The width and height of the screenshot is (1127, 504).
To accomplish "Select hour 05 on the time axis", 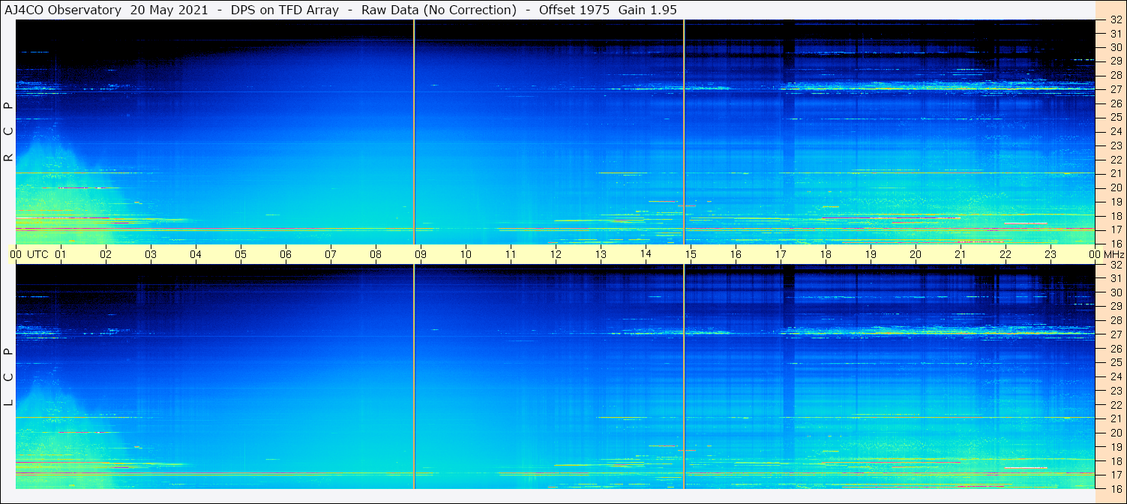I will point(241,254).
